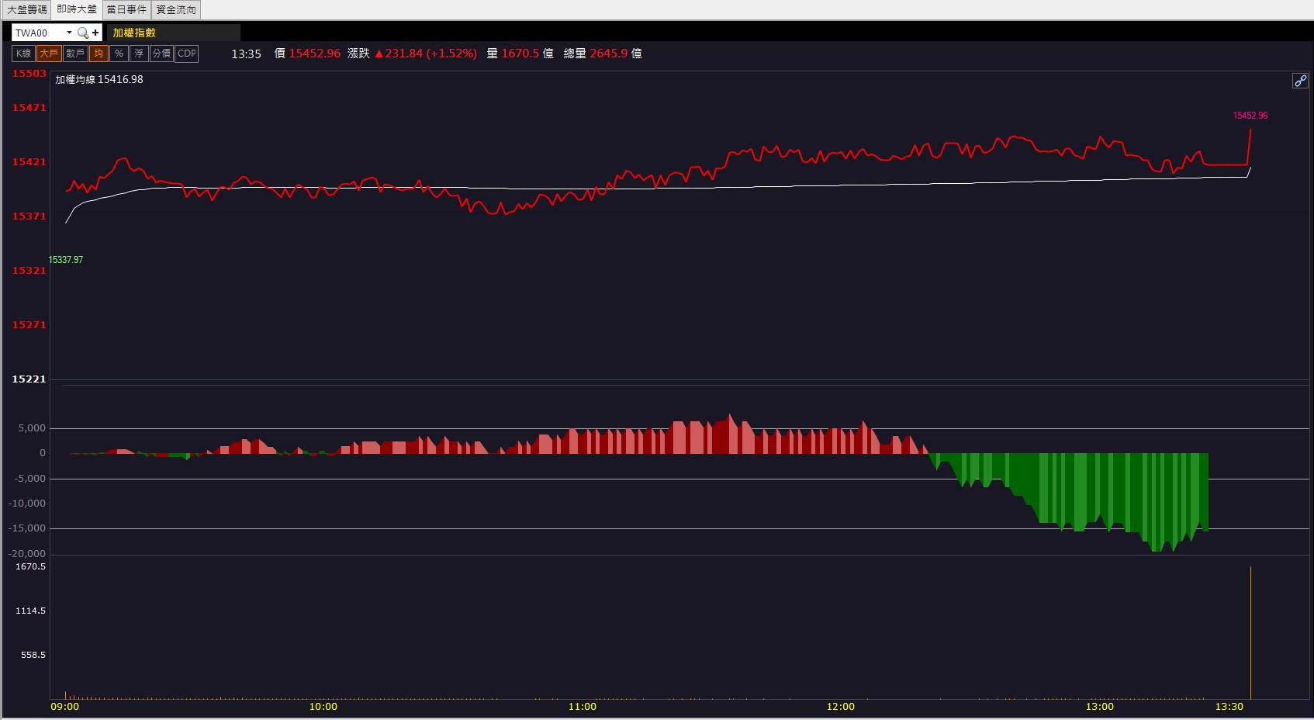Click the 13:35 time display
Viewport: 1314px width, 720px height.
click(x=246, y=54)
